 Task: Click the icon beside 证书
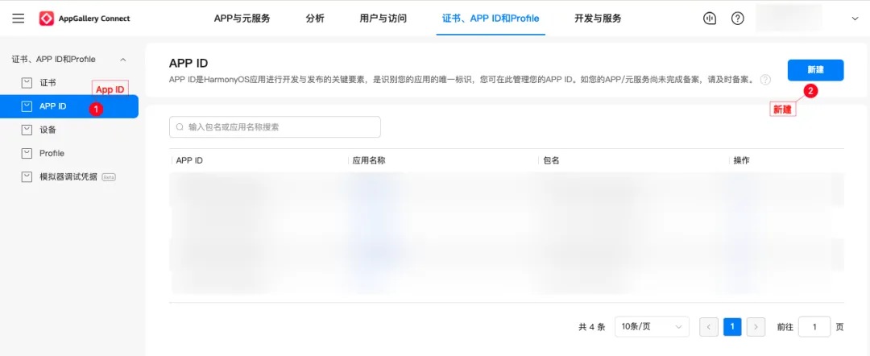(x=26, y=83)
